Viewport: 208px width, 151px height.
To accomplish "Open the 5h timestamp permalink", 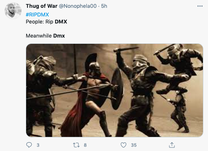I will point(104,6).
